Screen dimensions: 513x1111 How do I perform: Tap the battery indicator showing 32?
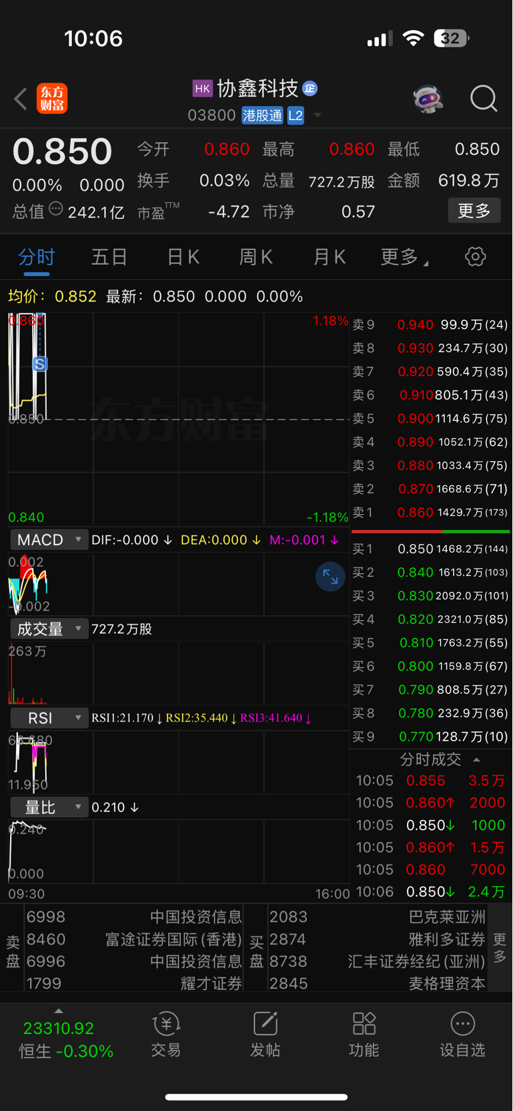[x=451, y=38]
